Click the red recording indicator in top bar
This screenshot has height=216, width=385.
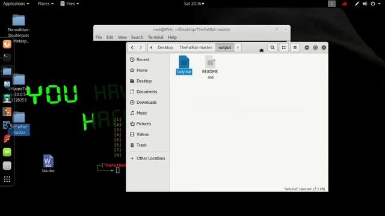[345, 4]
